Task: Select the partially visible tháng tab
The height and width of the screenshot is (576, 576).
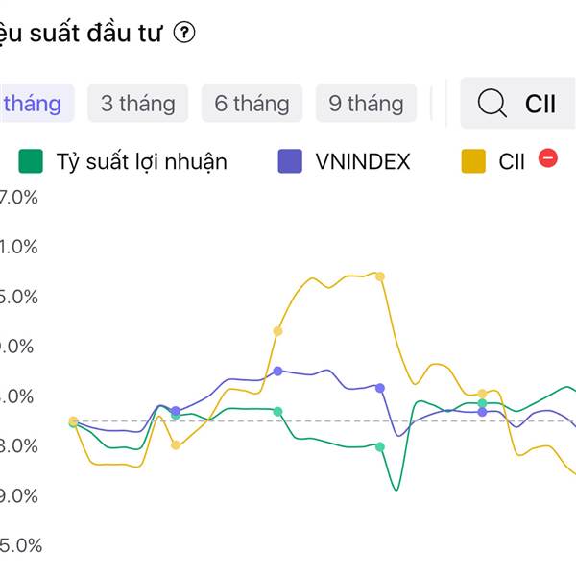Action: point(31,103)
